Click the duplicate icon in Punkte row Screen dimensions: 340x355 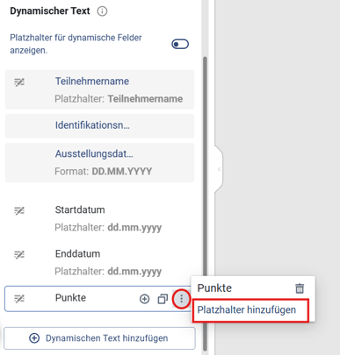pos(163,299)
